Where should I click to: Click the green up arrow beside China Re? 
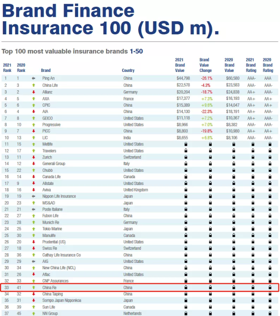[x=34, y=287]
